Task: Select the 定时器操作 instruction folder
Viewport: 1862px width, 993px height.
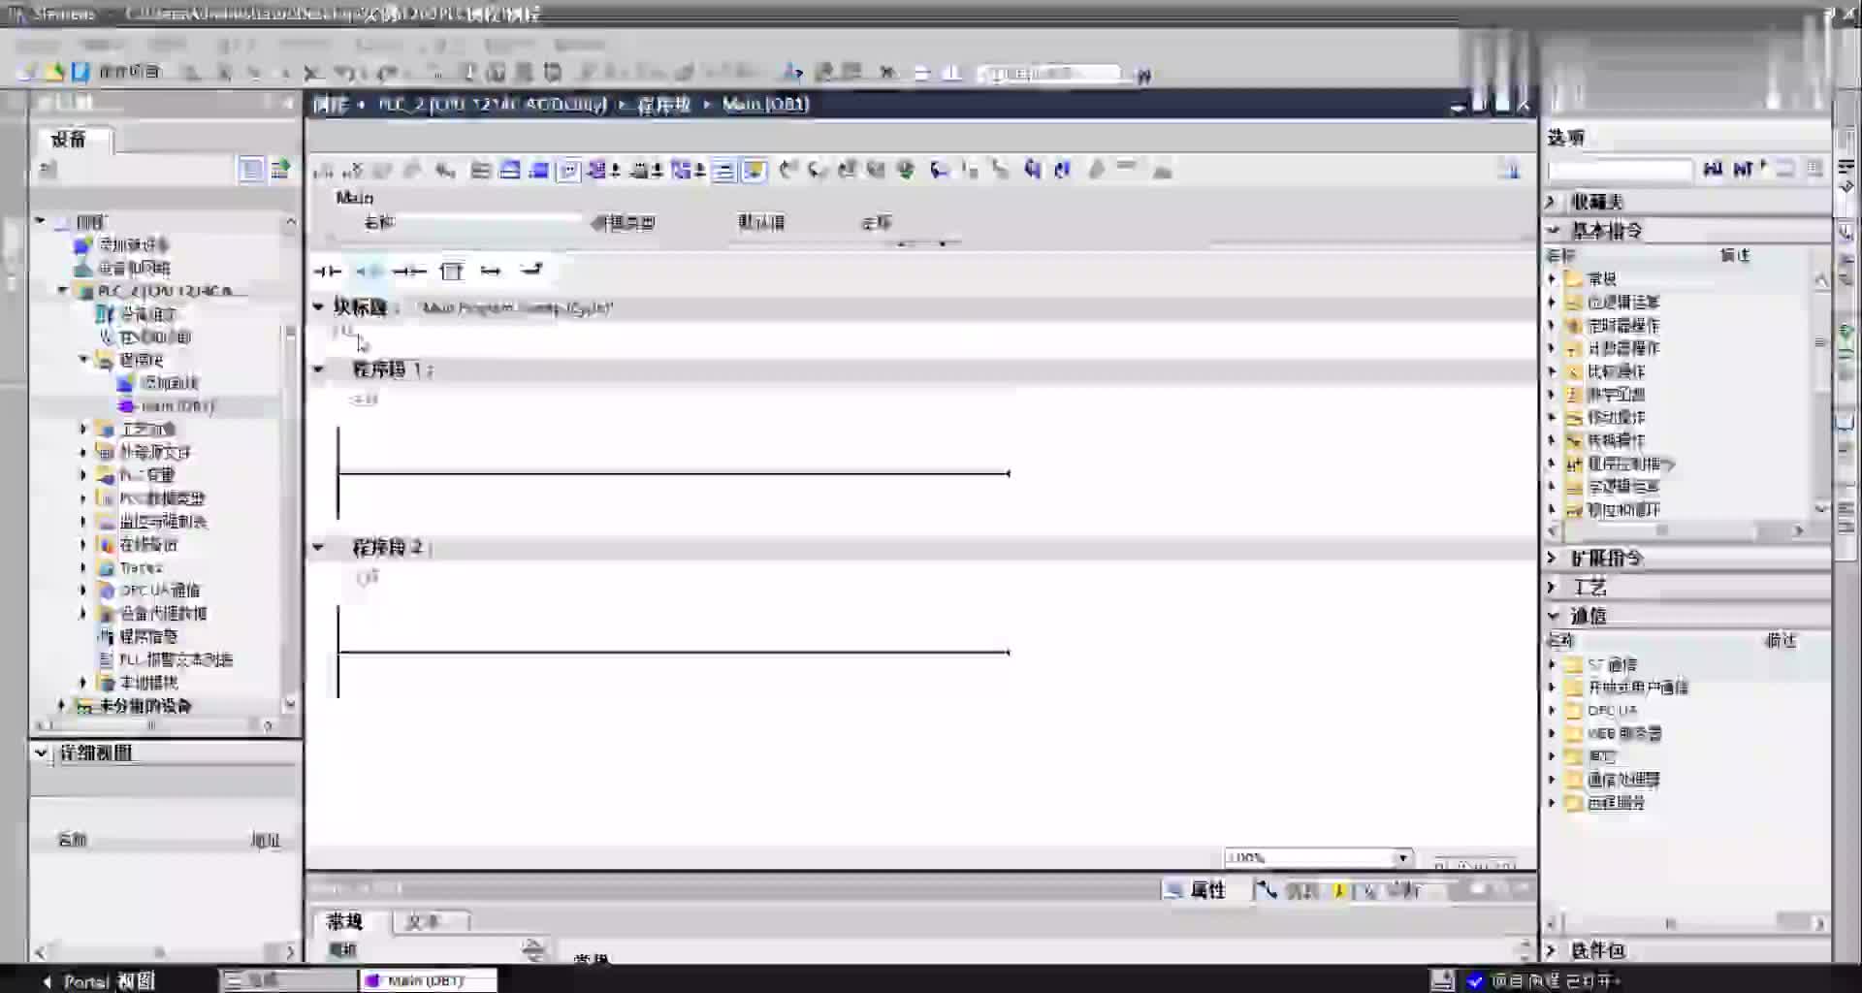Action: point(1622,325)
